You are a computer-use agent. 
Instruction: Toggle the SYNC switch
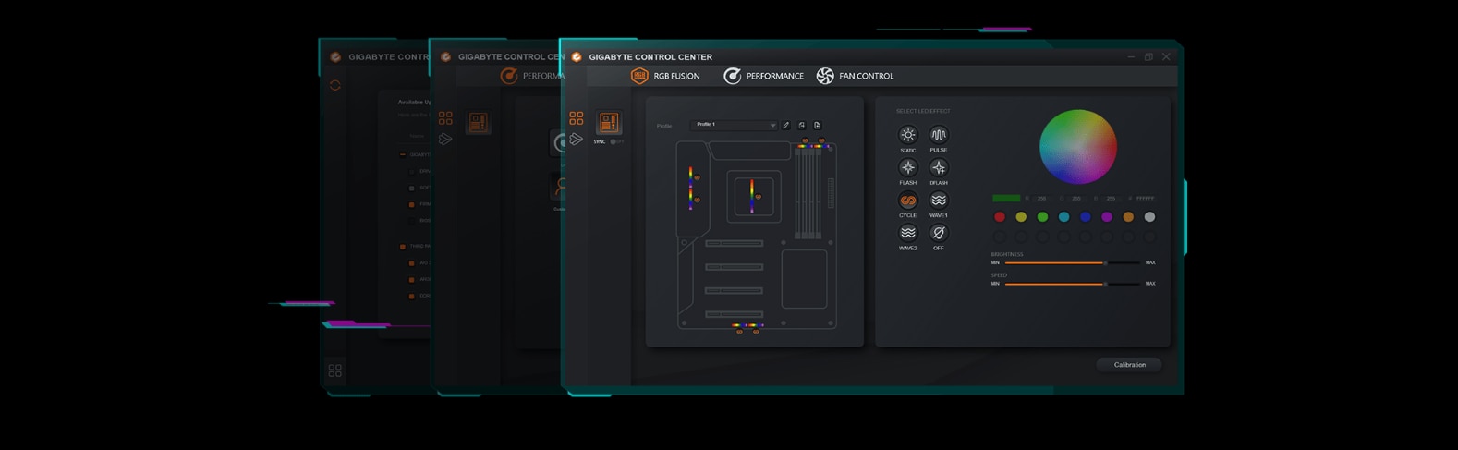pyautogui.click(x=615, y=141)
